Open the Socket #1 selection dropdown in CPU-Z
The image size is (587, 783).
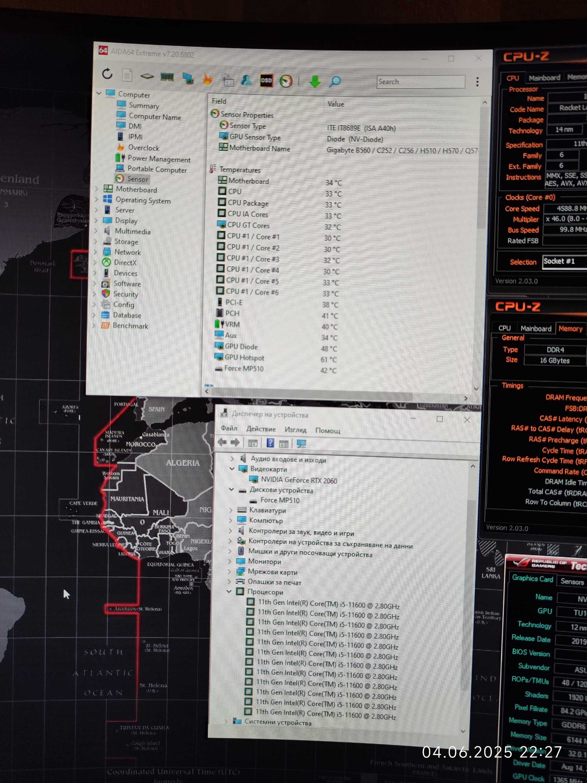(564, 262)
